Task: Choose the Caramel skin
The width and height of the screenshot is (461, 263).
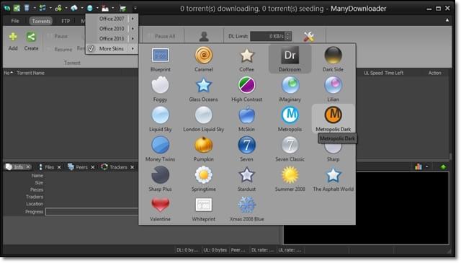Action: tap(203, 55)
